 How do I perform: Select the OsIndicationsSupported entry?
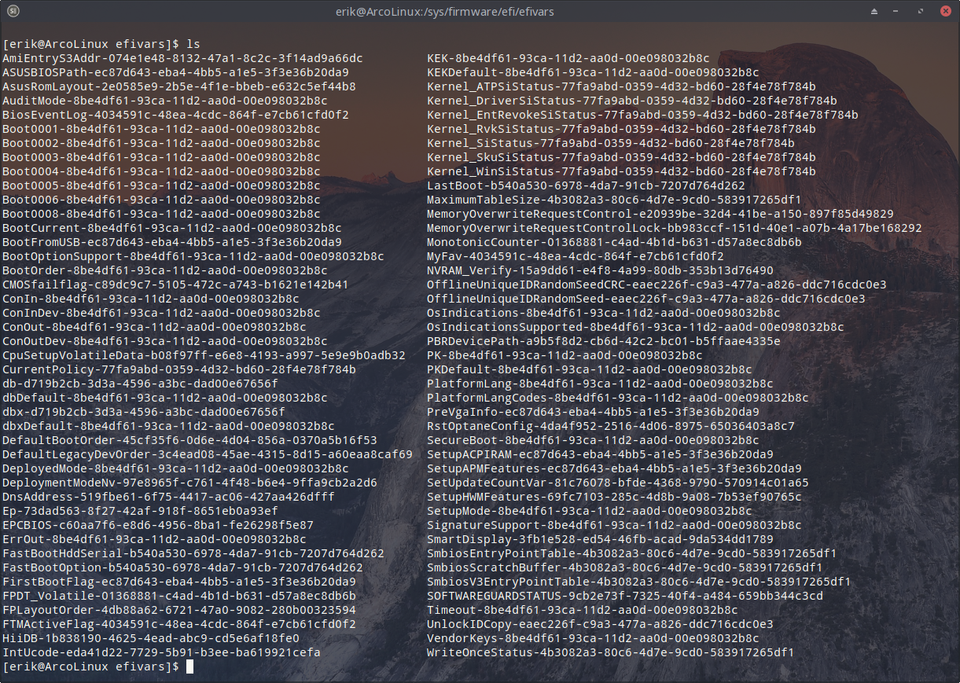pyautogui.click(x=635, y=327)
